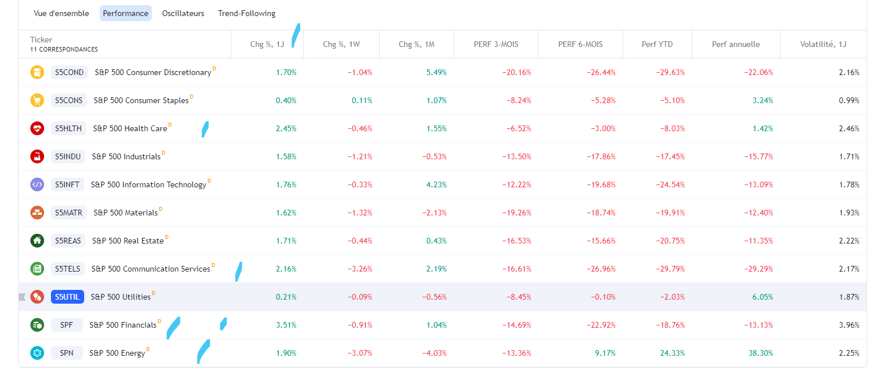Click the flag marker beside S5UTIL row

(22, 297)
